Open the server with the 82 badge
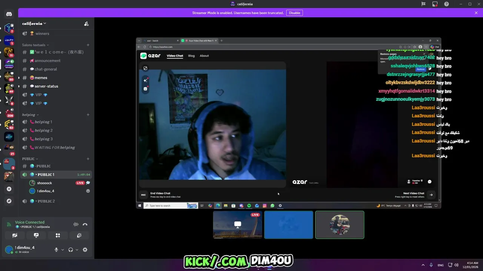The image size is (483, 271). pos(9,125)
